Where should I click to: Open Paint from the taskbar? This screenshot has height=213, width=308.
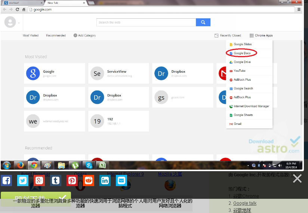(47, 165)
